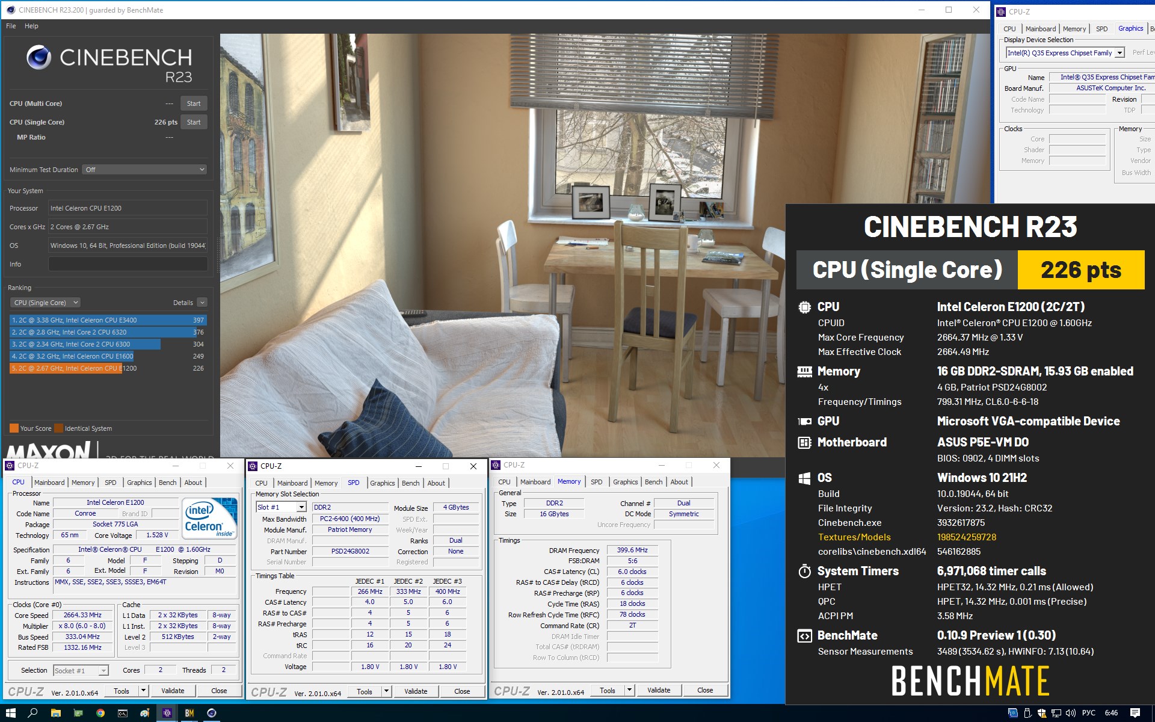Switch to Mainboard tab in CPU-Z CPU window

[x=49, y=483]
